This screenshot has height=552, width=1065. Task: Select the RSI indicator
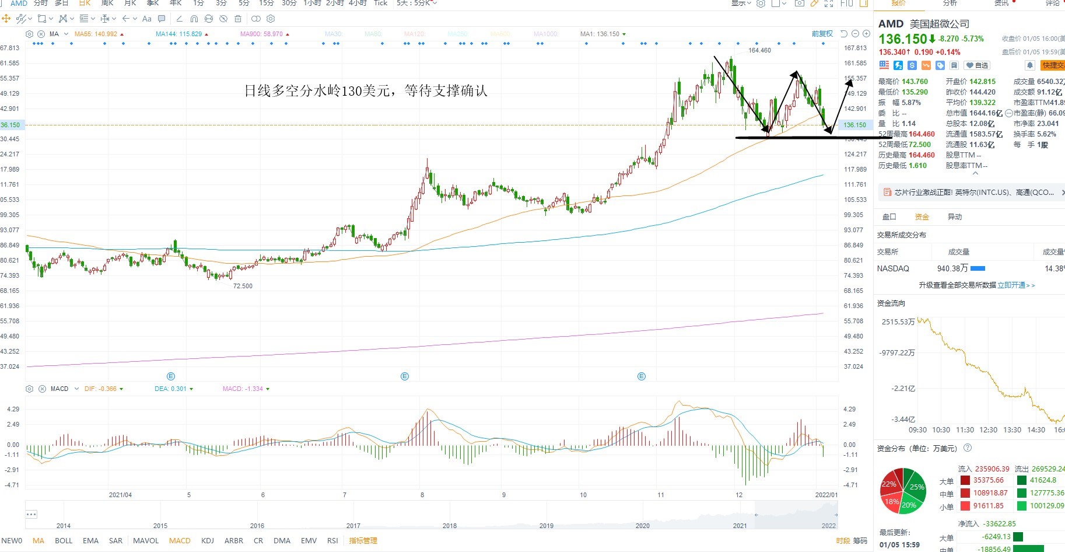tap(332, 541)
